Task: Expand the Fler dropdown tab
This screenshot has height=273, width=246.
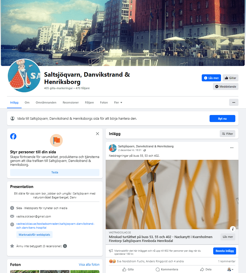Action: pos(118,102)
